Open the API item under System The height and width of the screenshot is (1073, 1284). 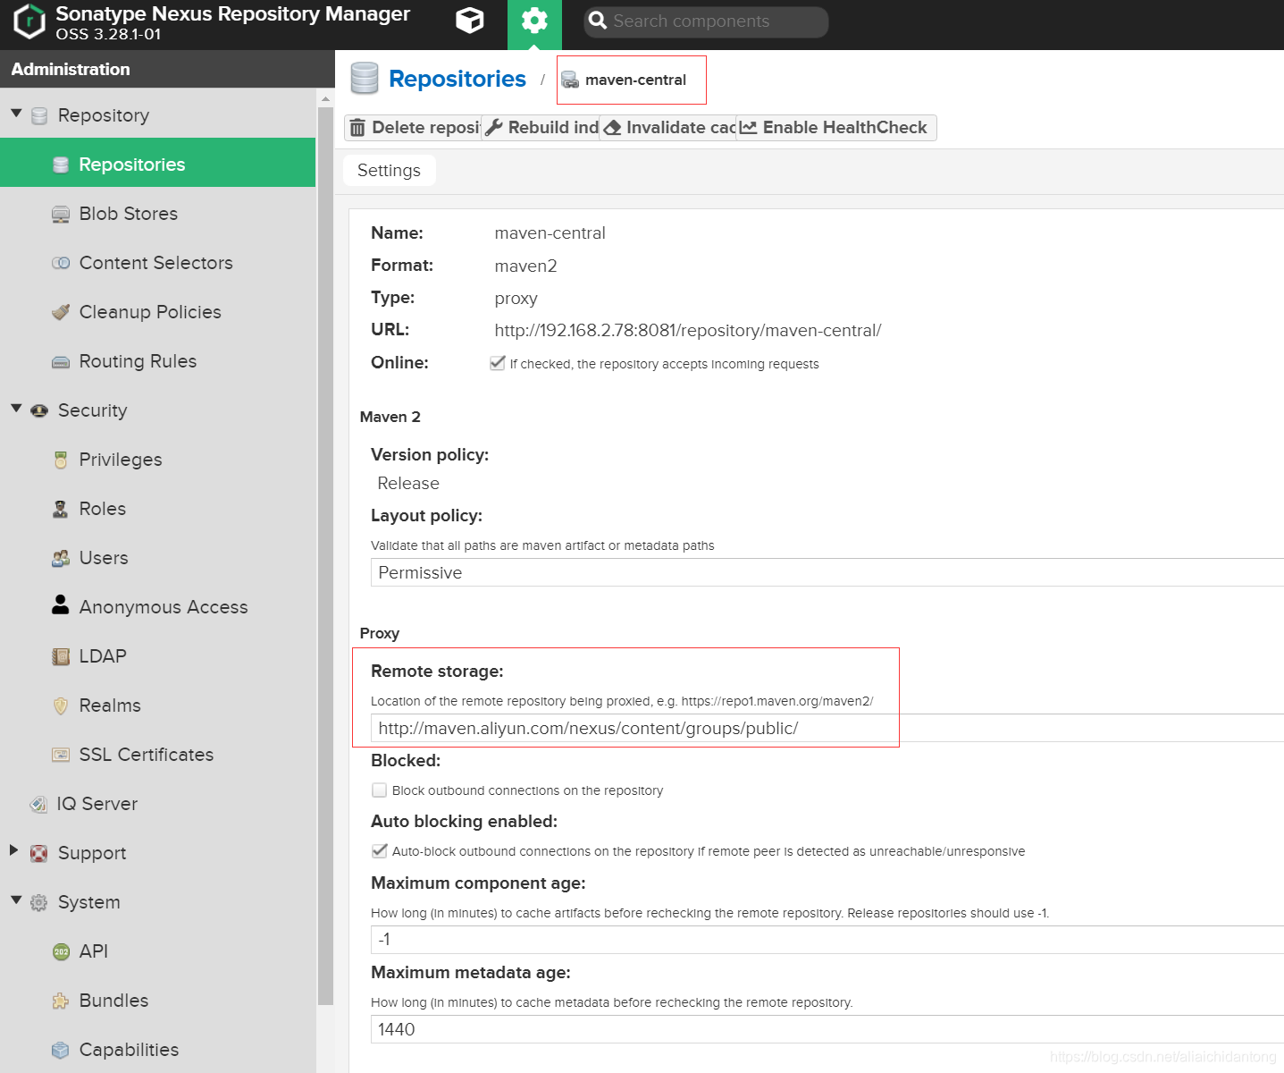point(157,951)
